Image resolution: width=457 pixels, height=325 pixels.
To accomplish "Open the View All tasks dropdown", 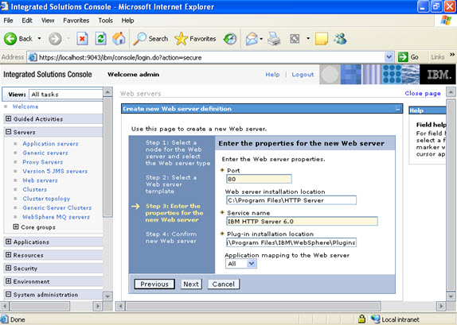I will tap(66, 95).
